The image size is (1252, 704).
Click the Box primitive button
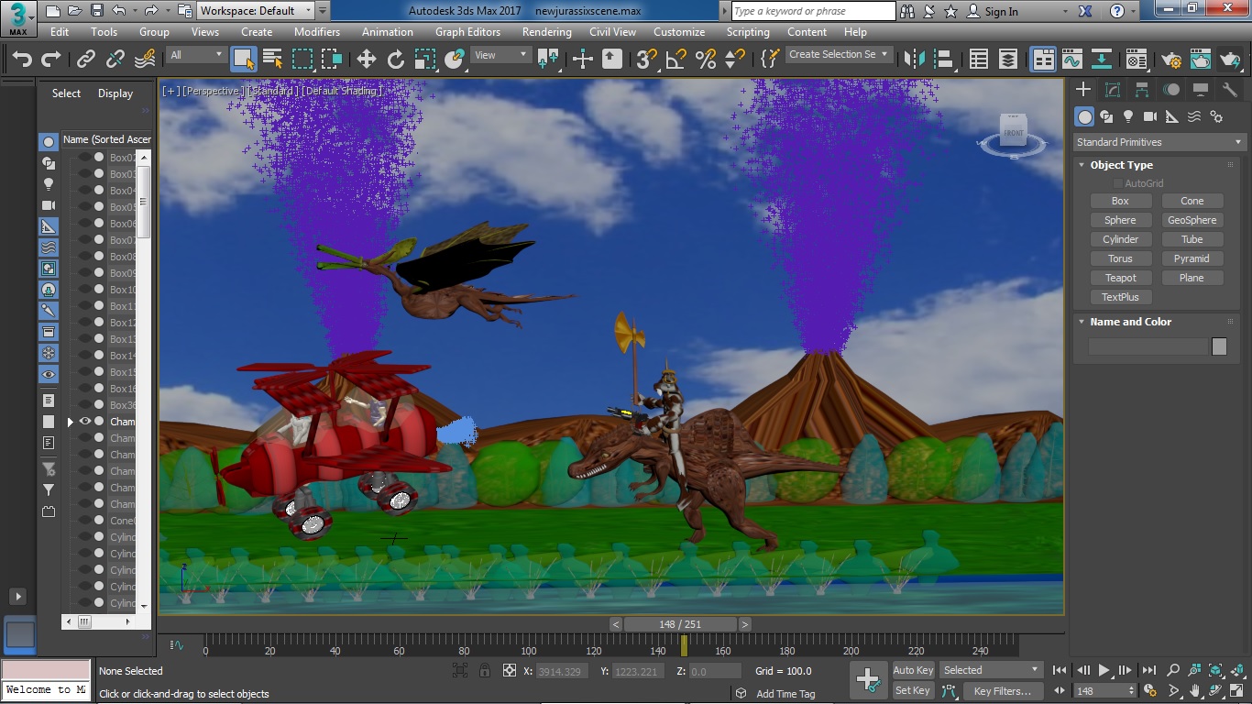(1120, 201)
